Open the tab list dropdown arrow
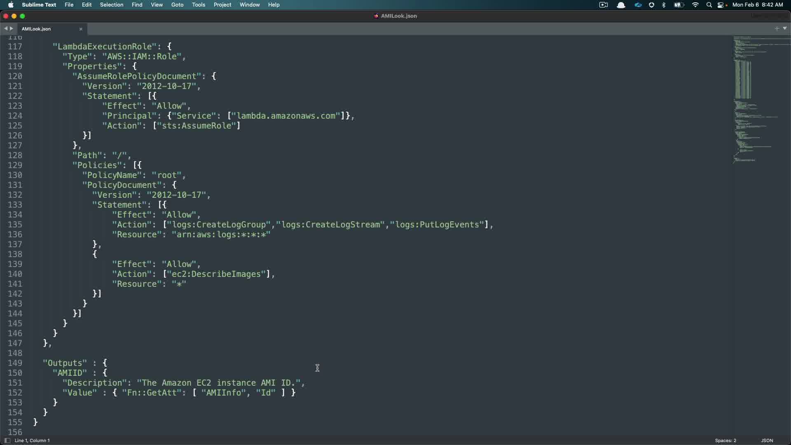Screen dimensions: 791x445 (785, 28)
